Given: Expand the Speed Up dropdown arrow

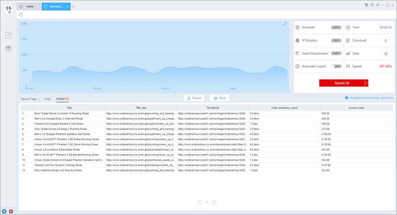Looking at the screenshot, I should (366, 83).
